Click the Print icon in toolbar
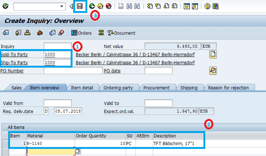 121,6
